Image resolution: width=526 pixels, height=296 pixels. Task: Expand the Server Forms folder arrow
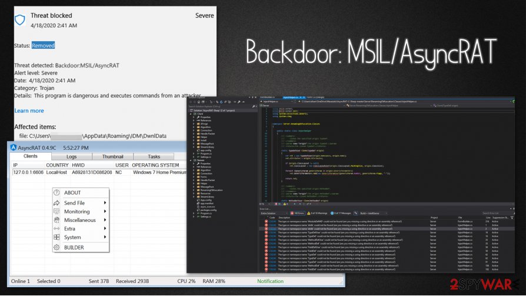coord(194,177)
